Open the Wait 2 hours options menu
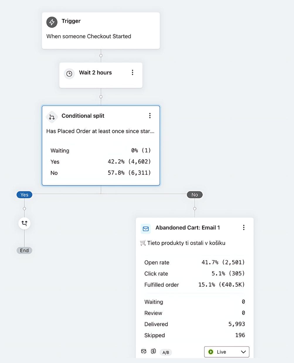 pyautogui.click(x=132, y=72)
